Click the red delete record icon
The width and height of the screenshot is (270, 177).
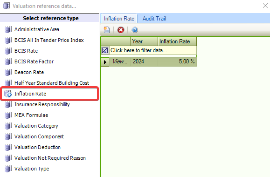click(120, 30)
